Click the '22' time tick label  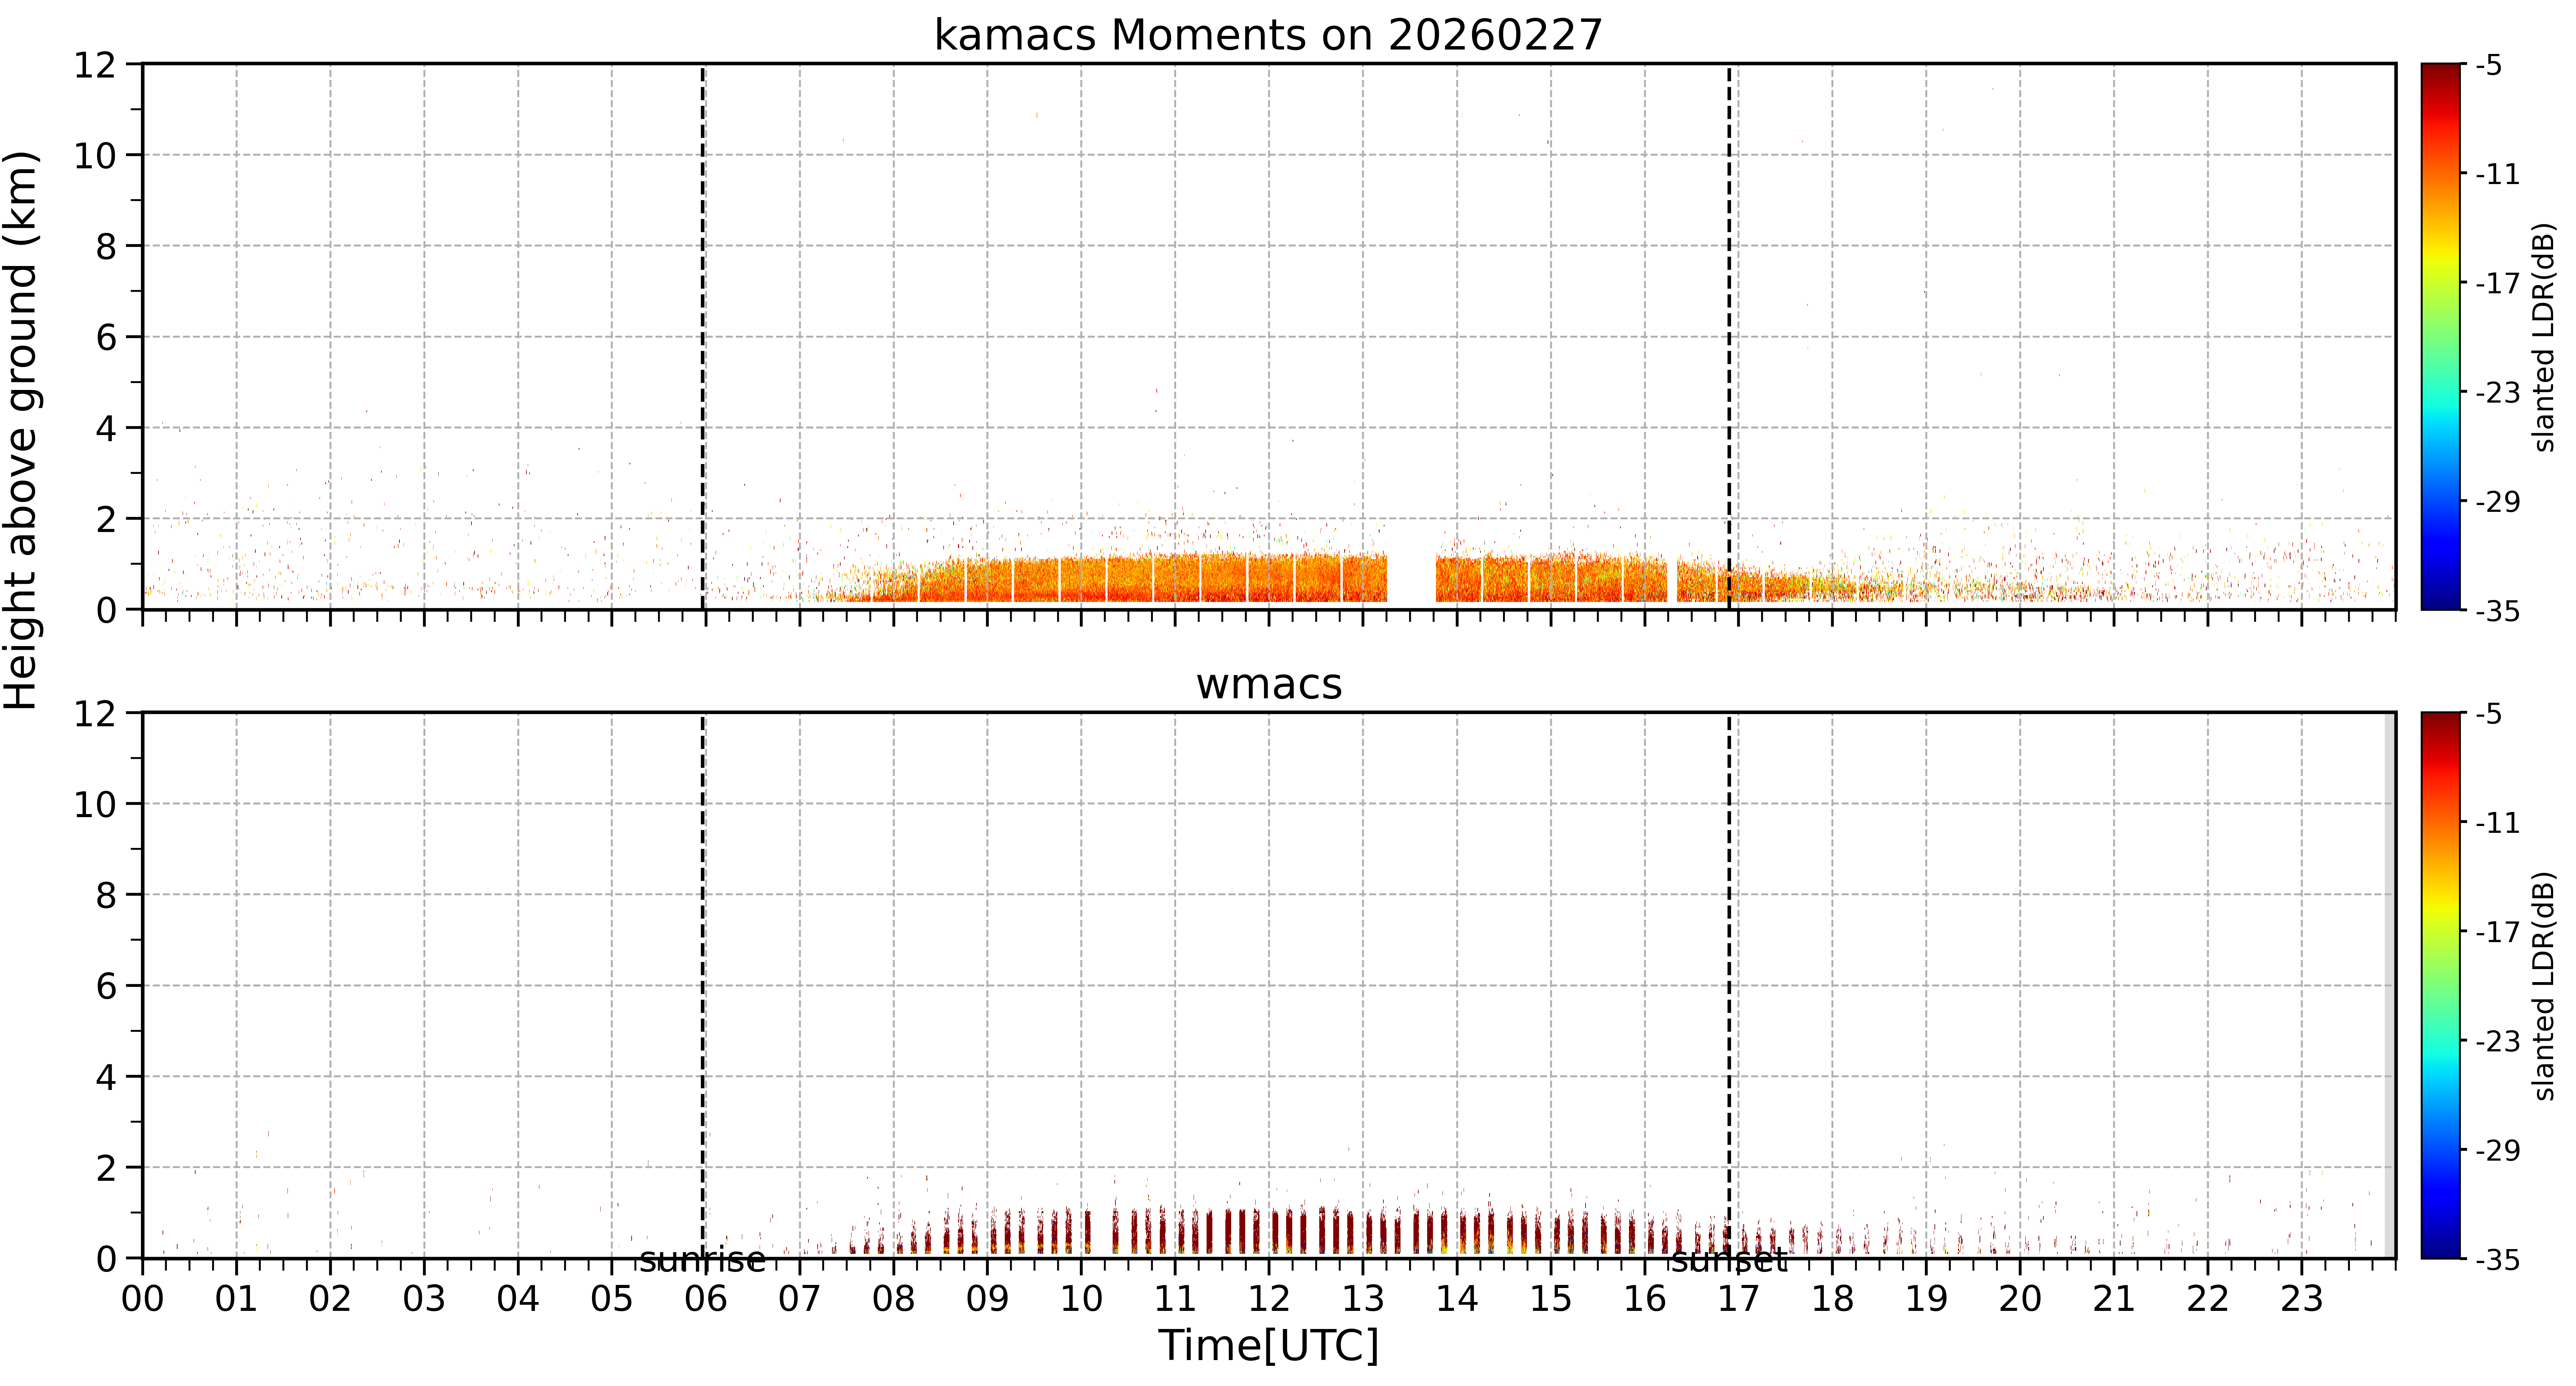[2208, 1299]
